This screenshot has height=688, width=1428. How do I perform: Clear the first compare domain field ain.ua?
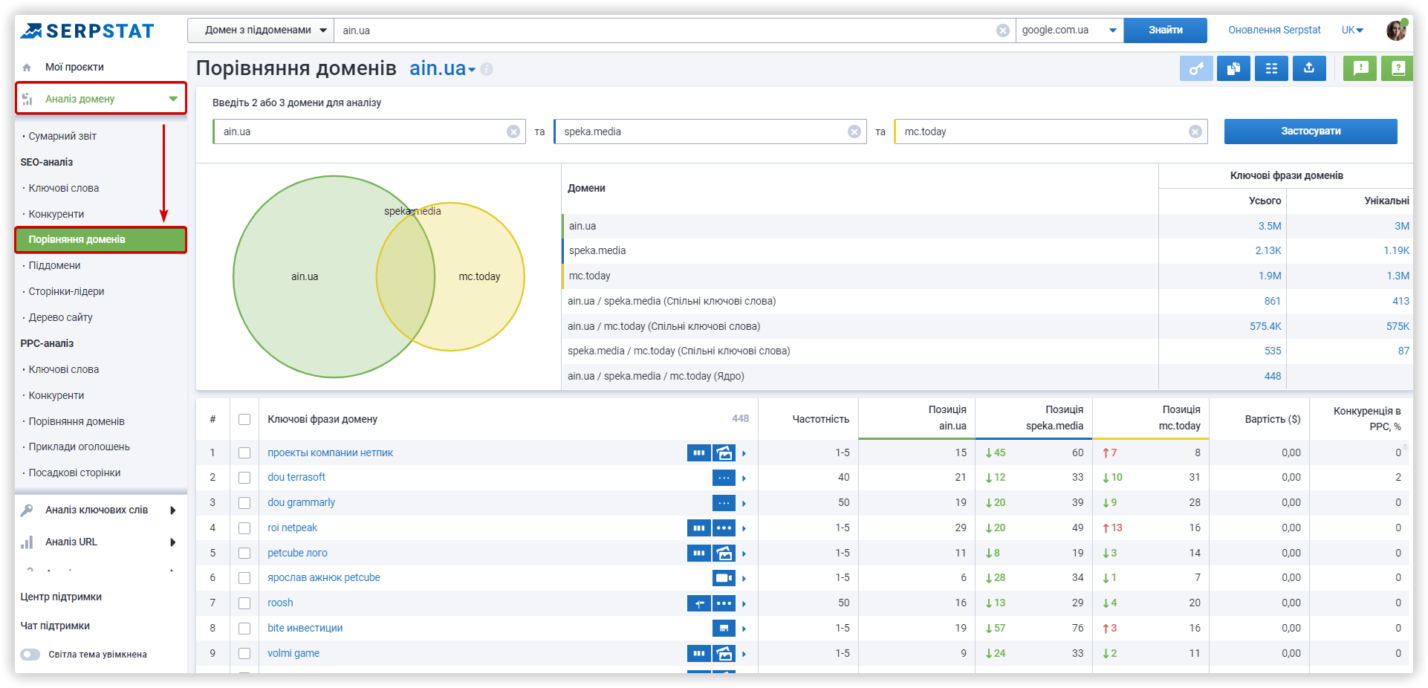point(513,132)
